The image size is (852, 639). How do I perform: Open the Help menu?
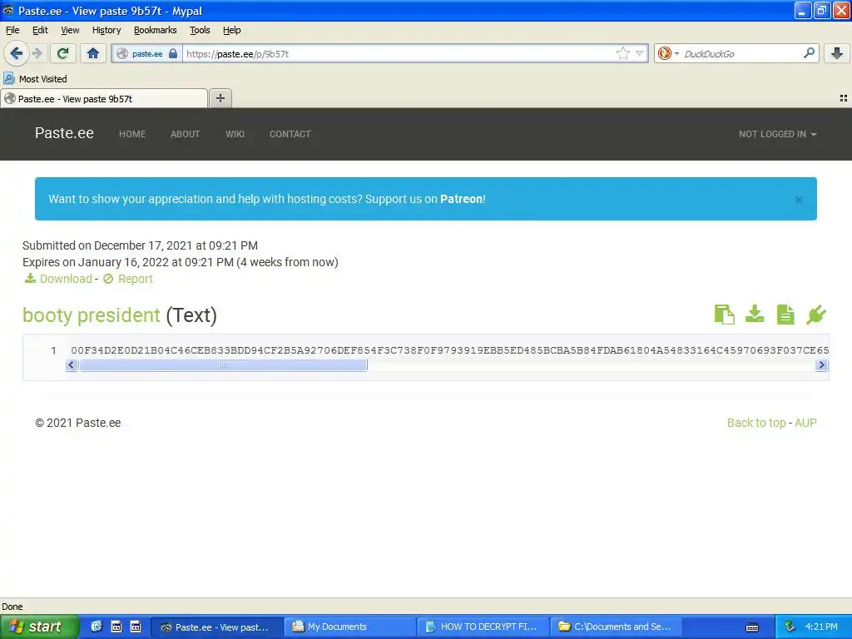[232, 31]
